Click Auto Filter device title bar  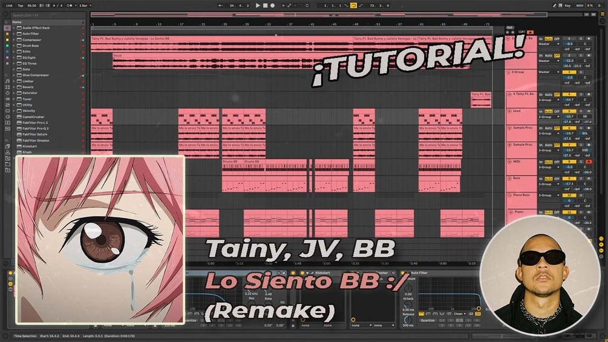coord(440,273)
